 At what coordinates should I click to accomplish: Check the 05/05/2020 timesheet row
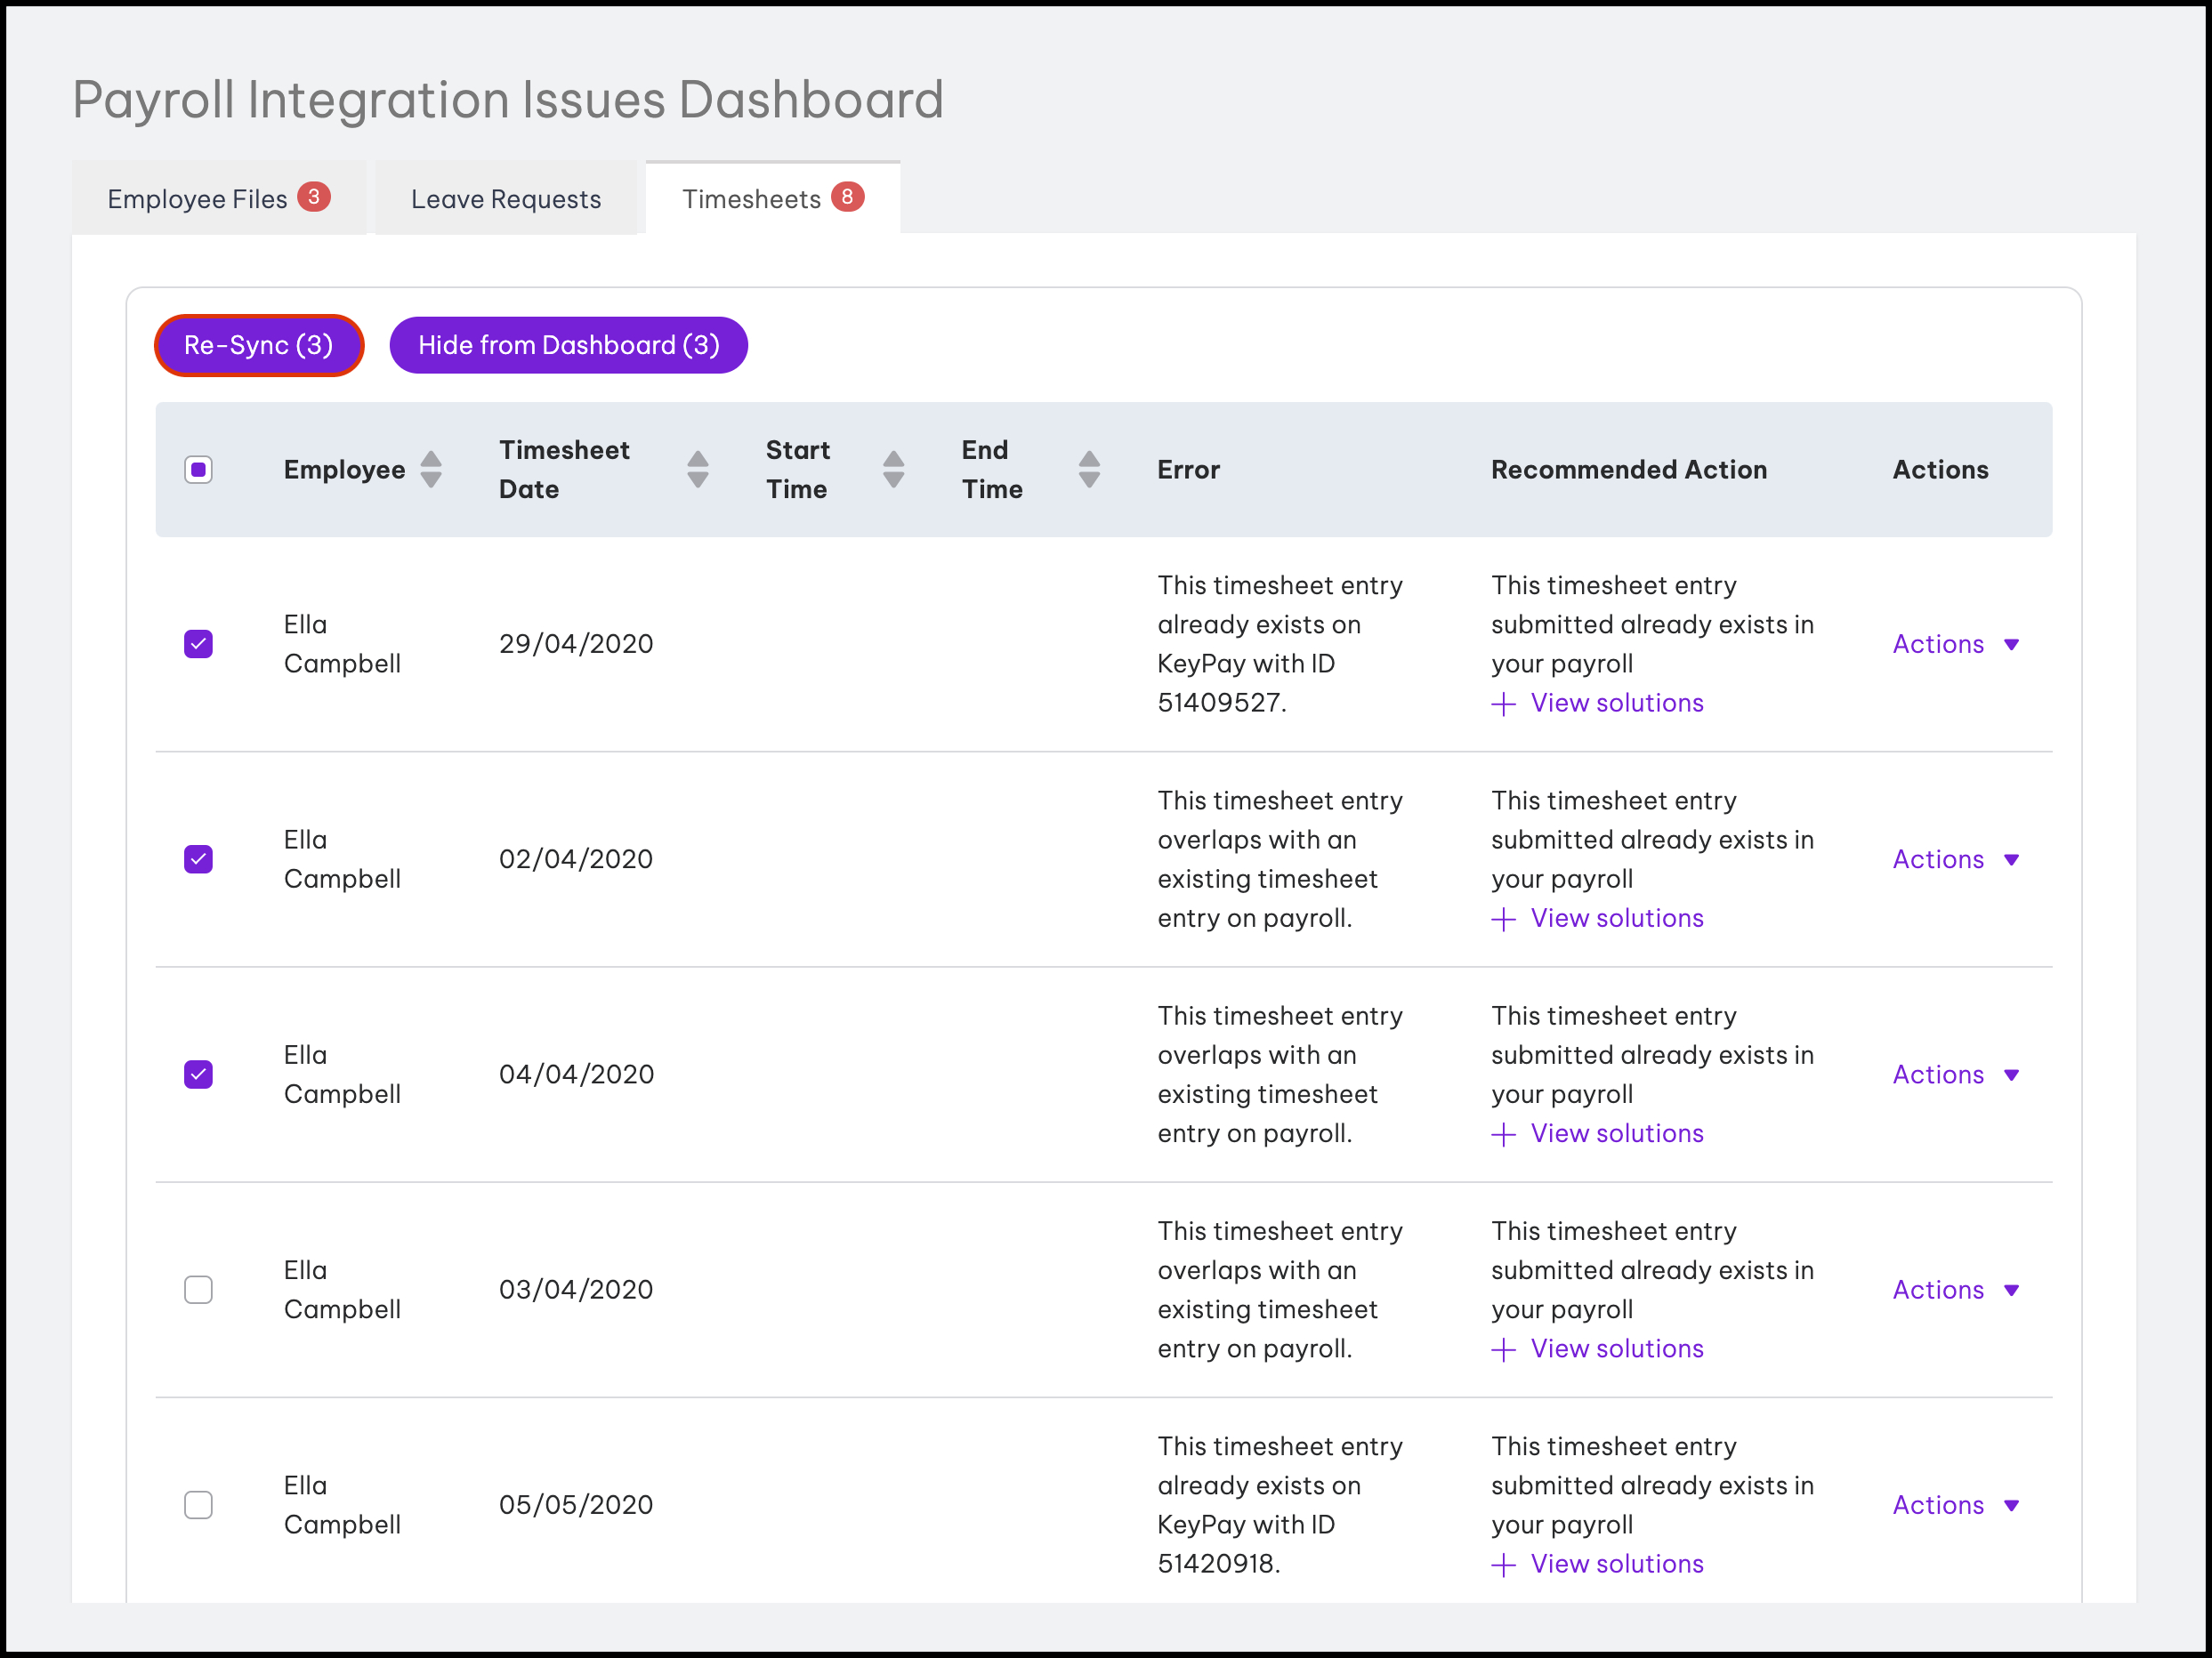pos(199,1505)
